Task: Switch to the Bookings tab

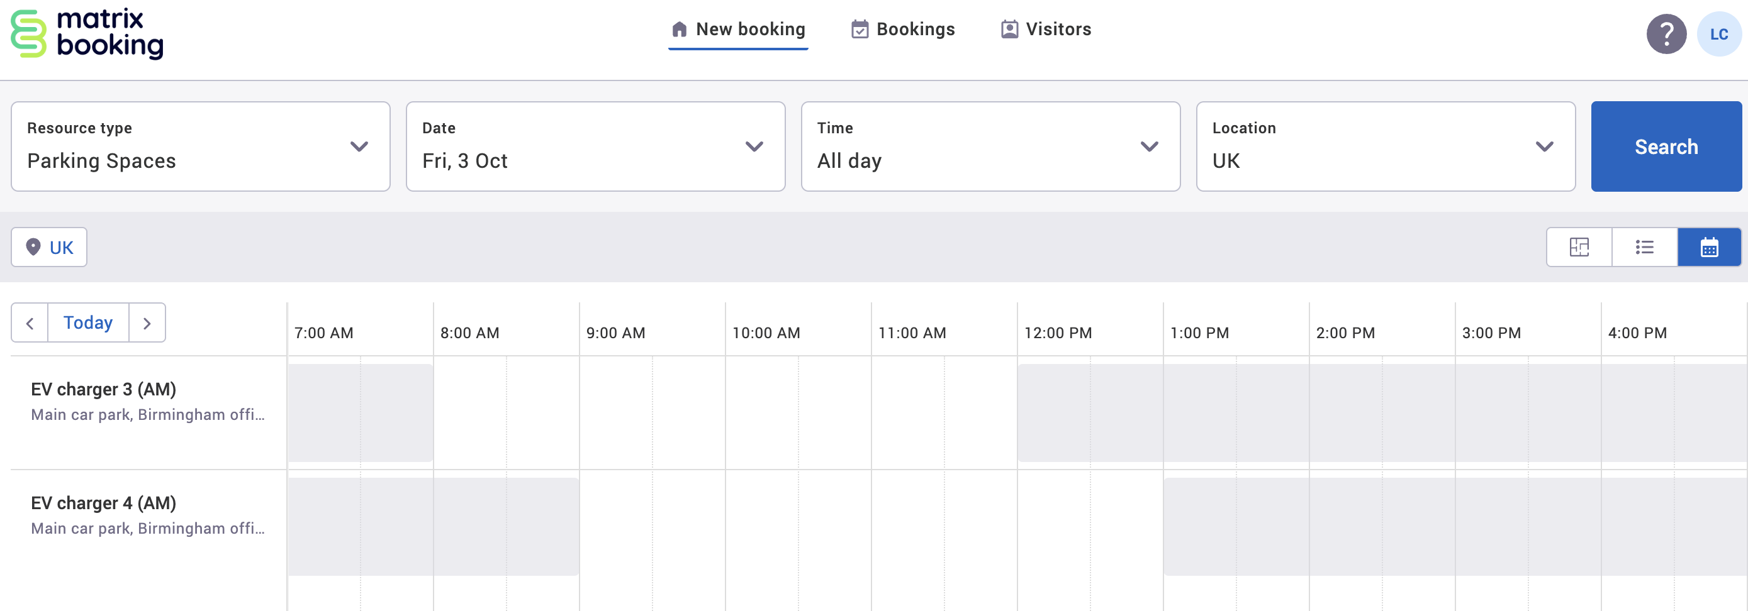Action: point(902,28)
